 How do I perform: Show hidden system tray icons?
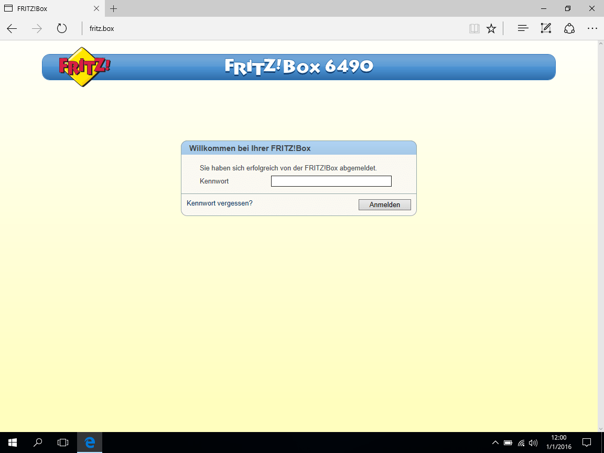pos(495,443)
